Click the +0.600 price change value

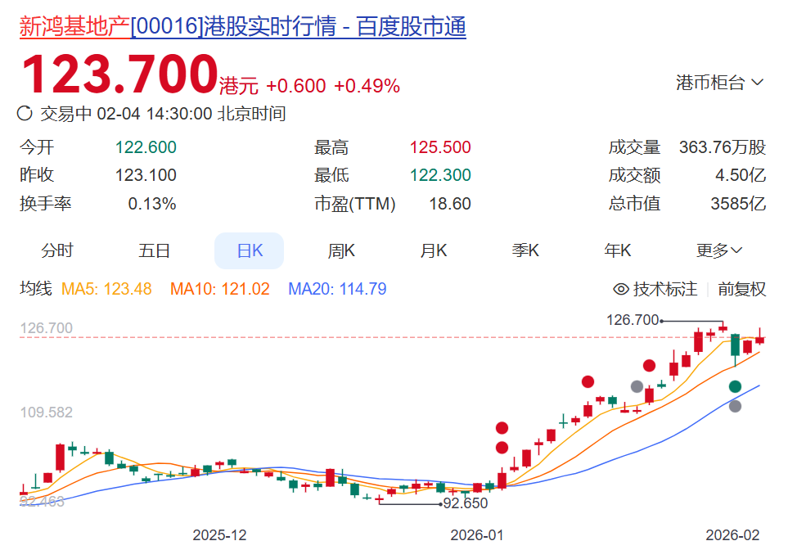296,86
